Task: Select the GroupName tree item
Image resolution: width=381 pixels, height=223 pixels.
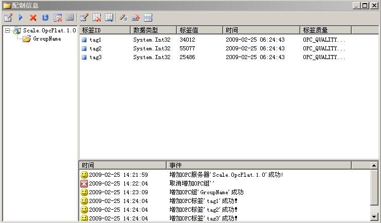Action: [x=47, y=39]
